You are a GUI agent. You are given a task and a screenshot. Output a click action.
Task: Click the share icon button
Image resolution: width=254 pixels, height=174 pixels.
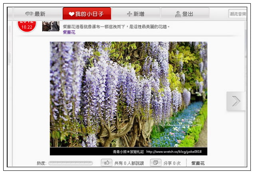pos(155,162)
